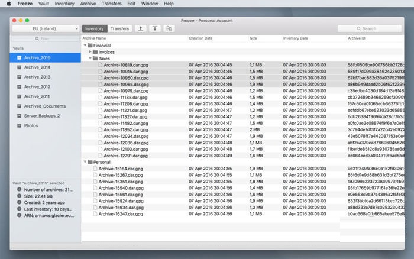Click the file icon of Archive-15164.dar.gpg
Screen dimensions: 414x259
pyautogui.click(x=95, y=169)
